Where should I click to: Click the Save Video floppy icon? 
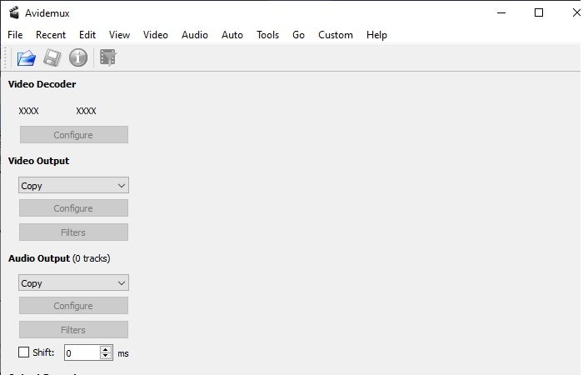(x=52, y=57)
